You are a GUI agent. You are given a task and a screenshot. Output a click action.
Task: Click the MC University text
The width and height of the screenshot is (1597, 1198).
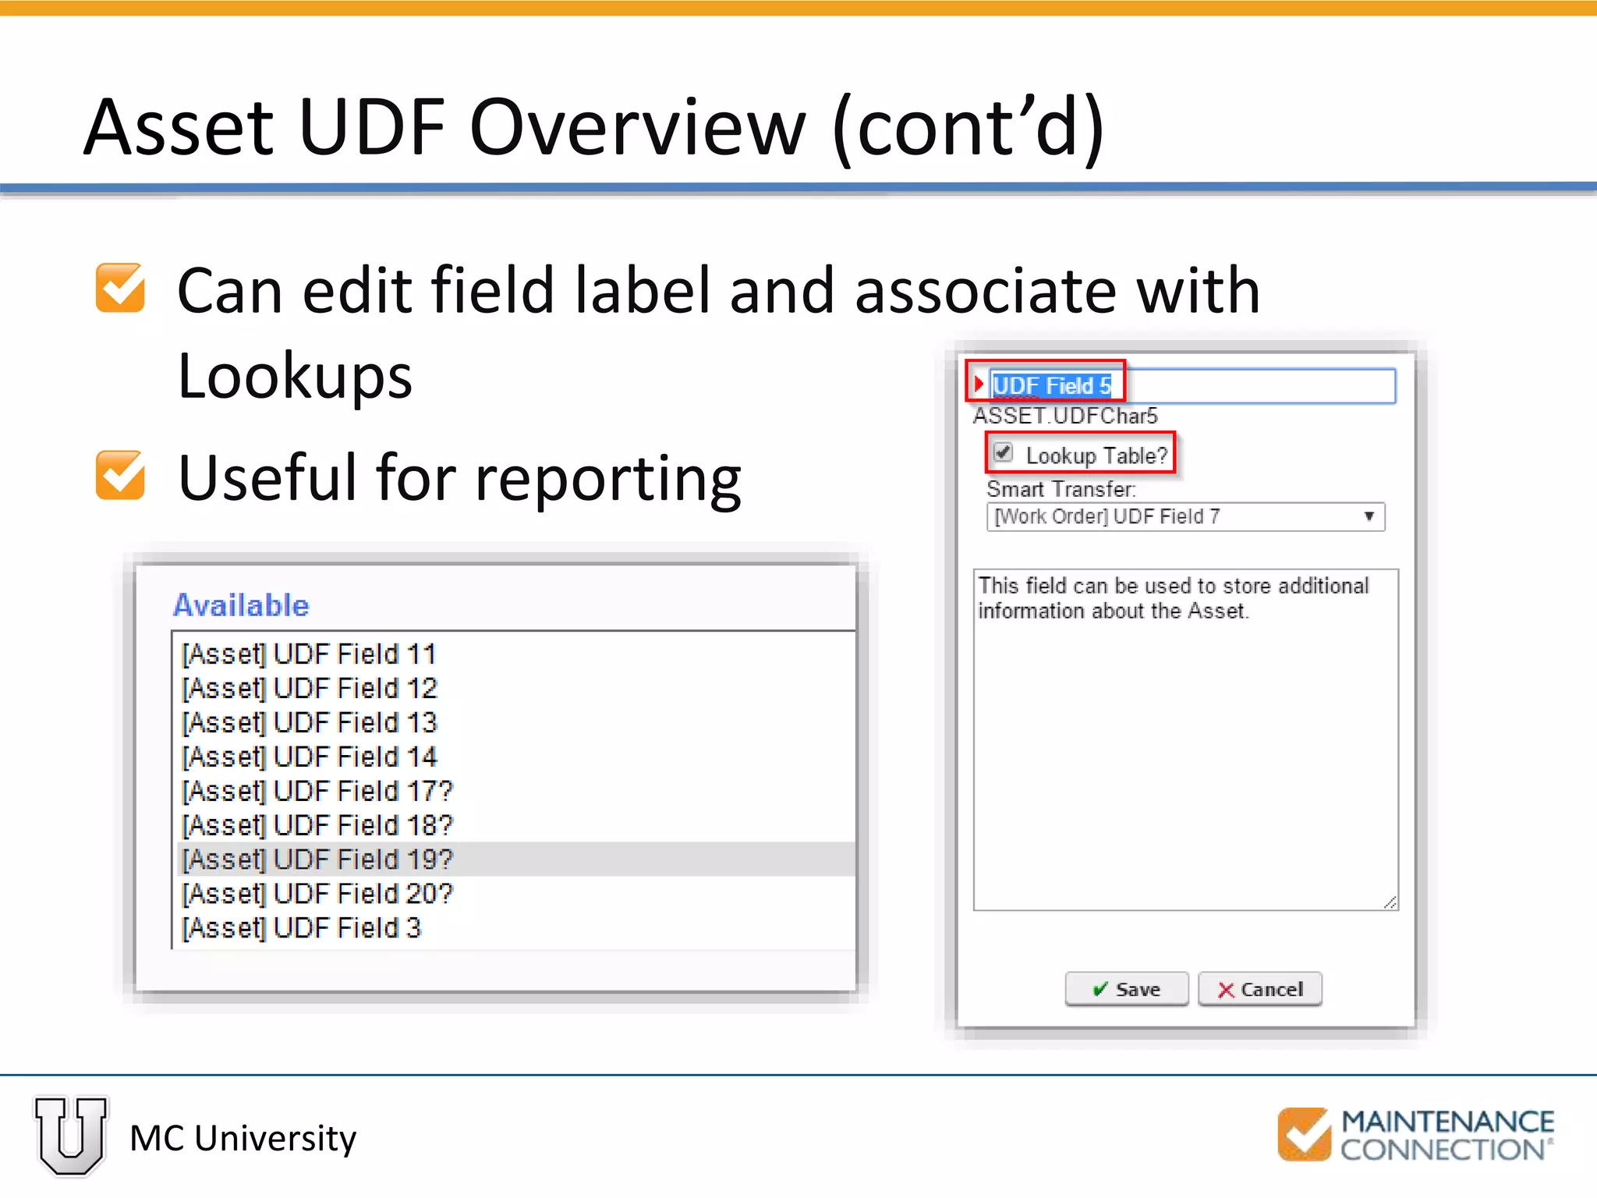click(243, 1138)
